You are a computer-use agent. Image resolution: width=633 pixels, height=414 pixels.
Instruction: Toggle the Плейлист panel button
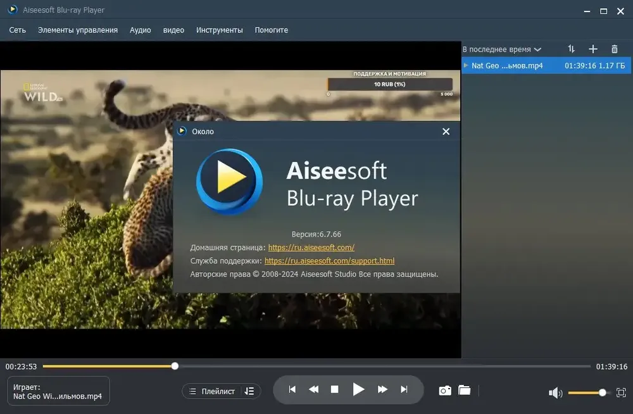(x=212, y=391)
